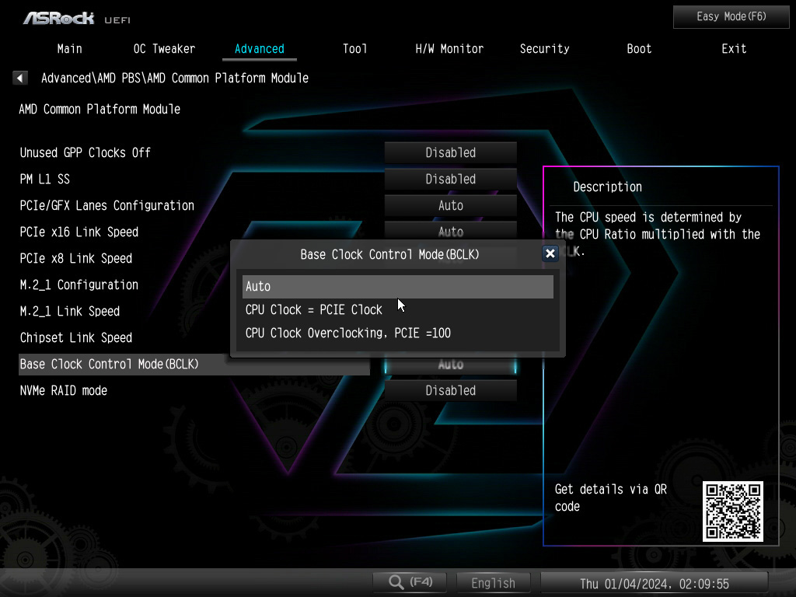Image resolution: width=796 pixels, height=597 pixels.
Task: Select the NVMe RAID mode label
Action: (x=64, y=390)
